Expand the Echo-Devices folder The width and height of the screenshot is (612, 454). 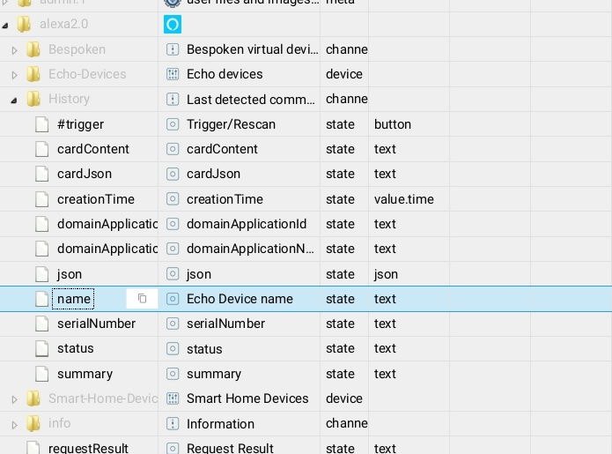point(14,75)
